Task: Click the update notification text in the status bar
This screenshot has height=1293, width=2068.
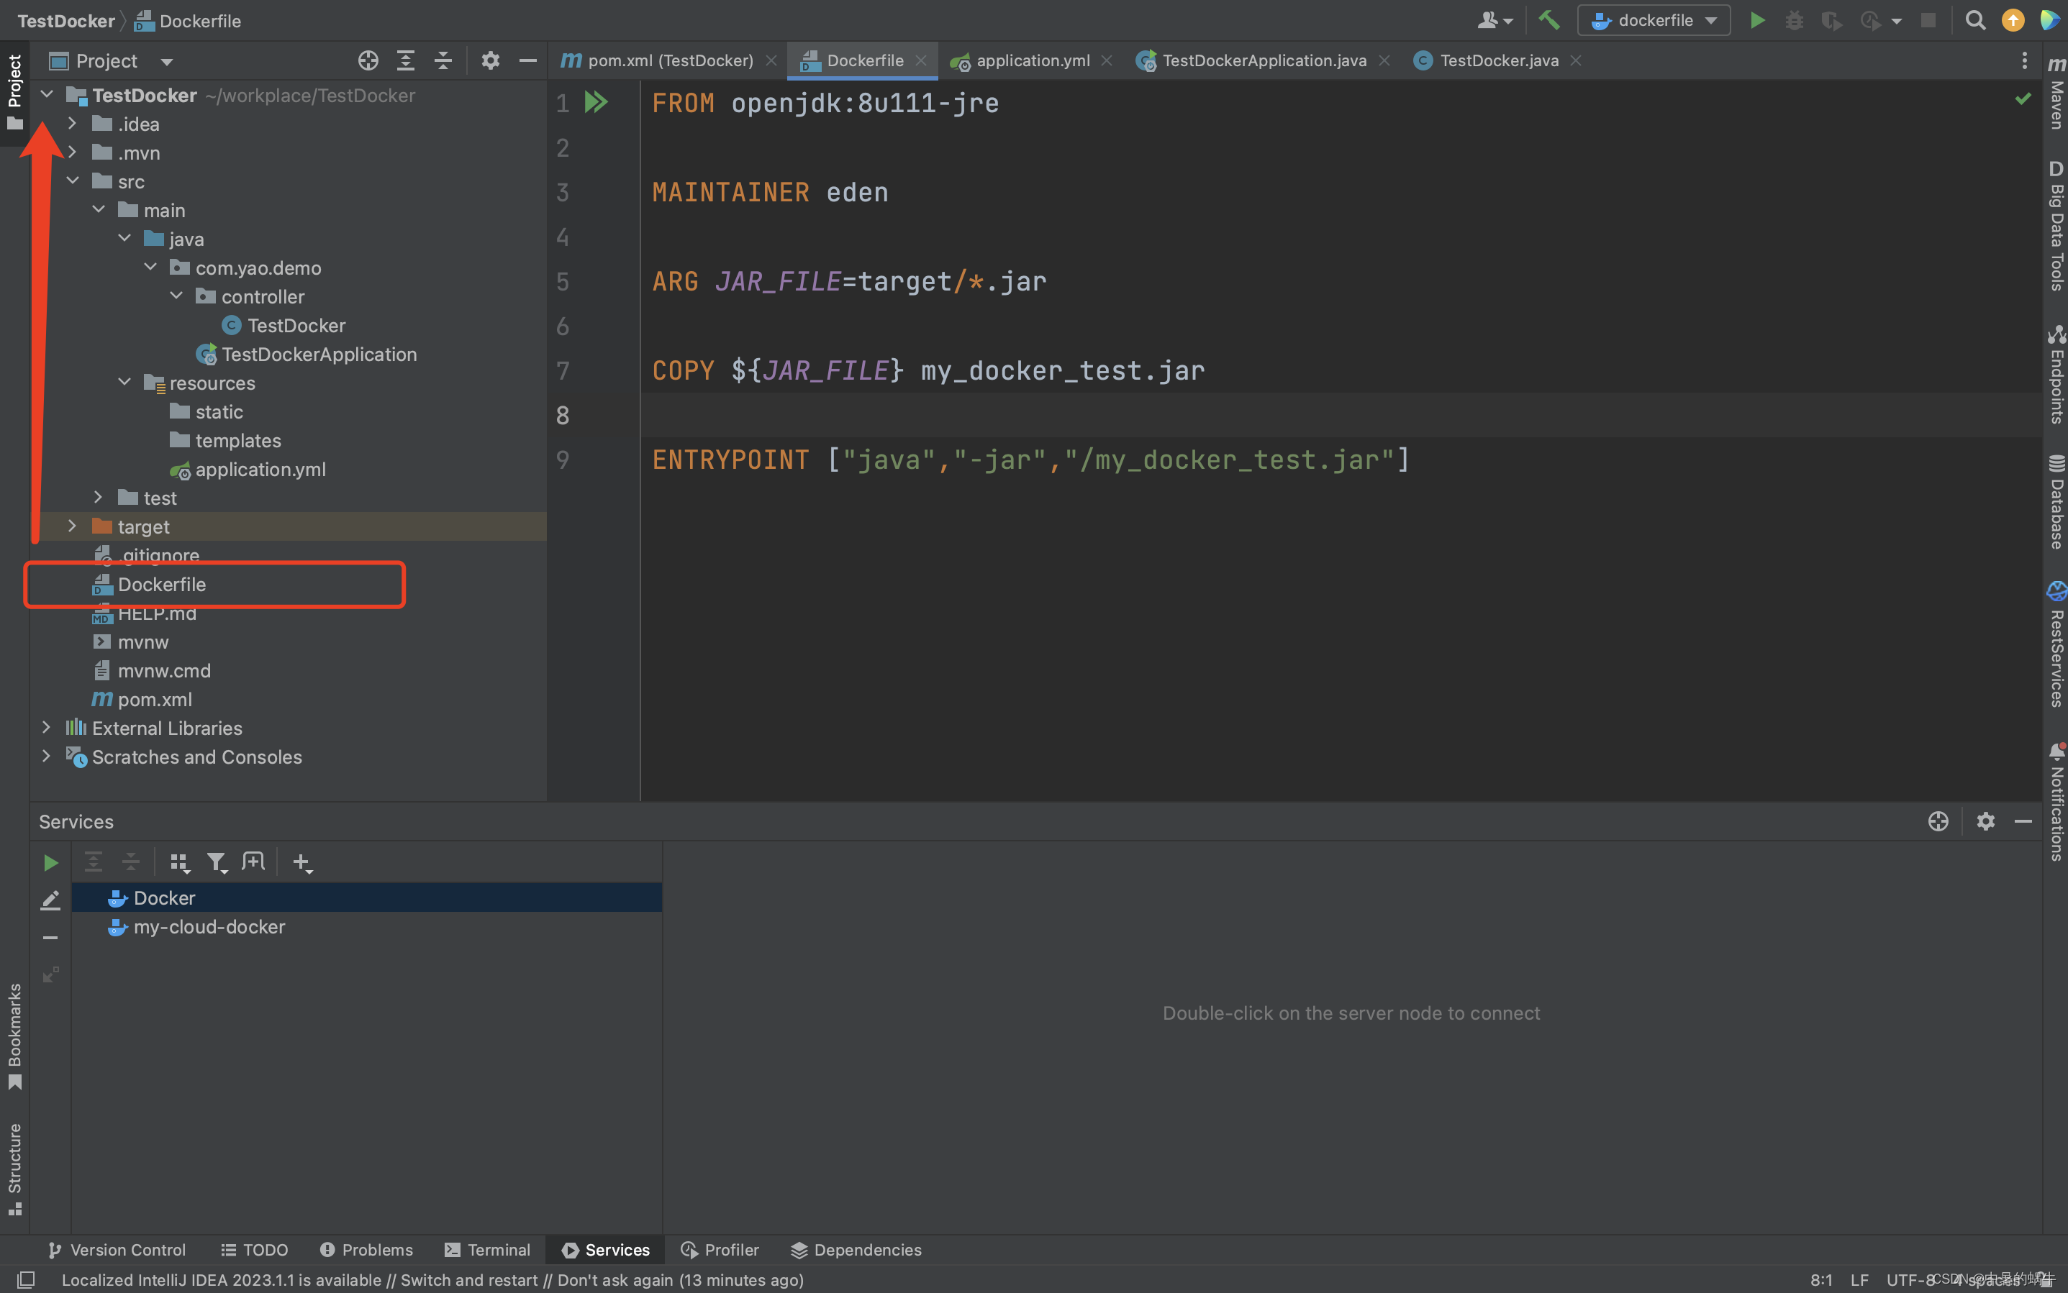Action: (432, 1279)
